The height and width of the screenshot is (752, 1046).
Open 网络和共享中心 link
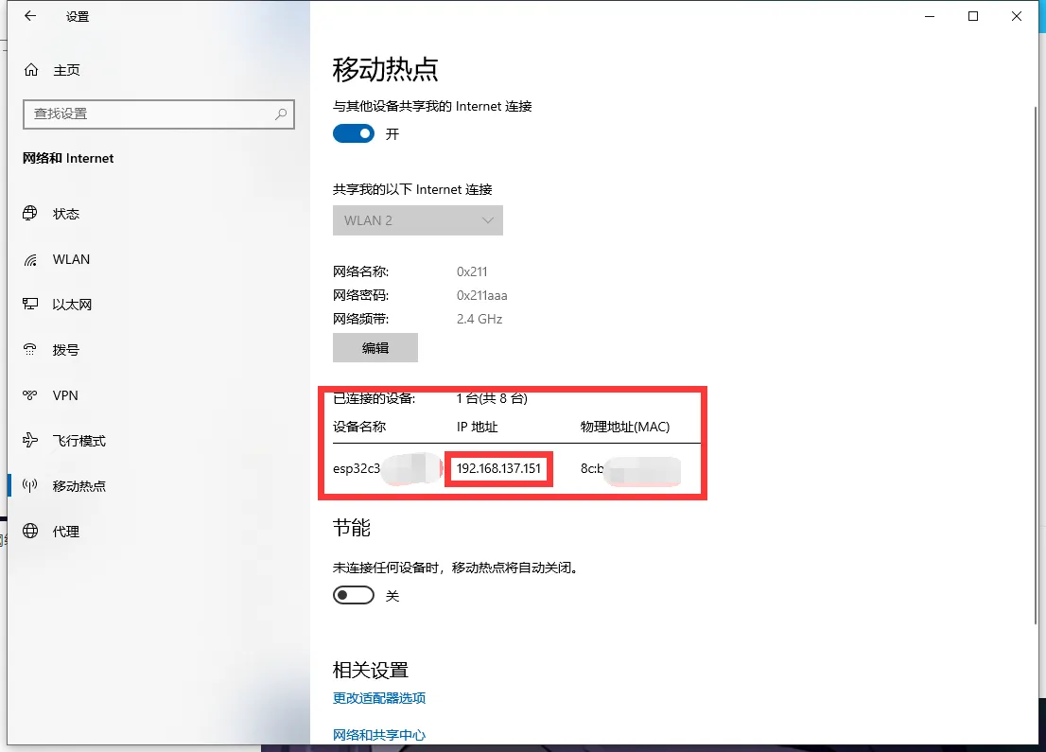pyautogui.click(x=379, y=735)
